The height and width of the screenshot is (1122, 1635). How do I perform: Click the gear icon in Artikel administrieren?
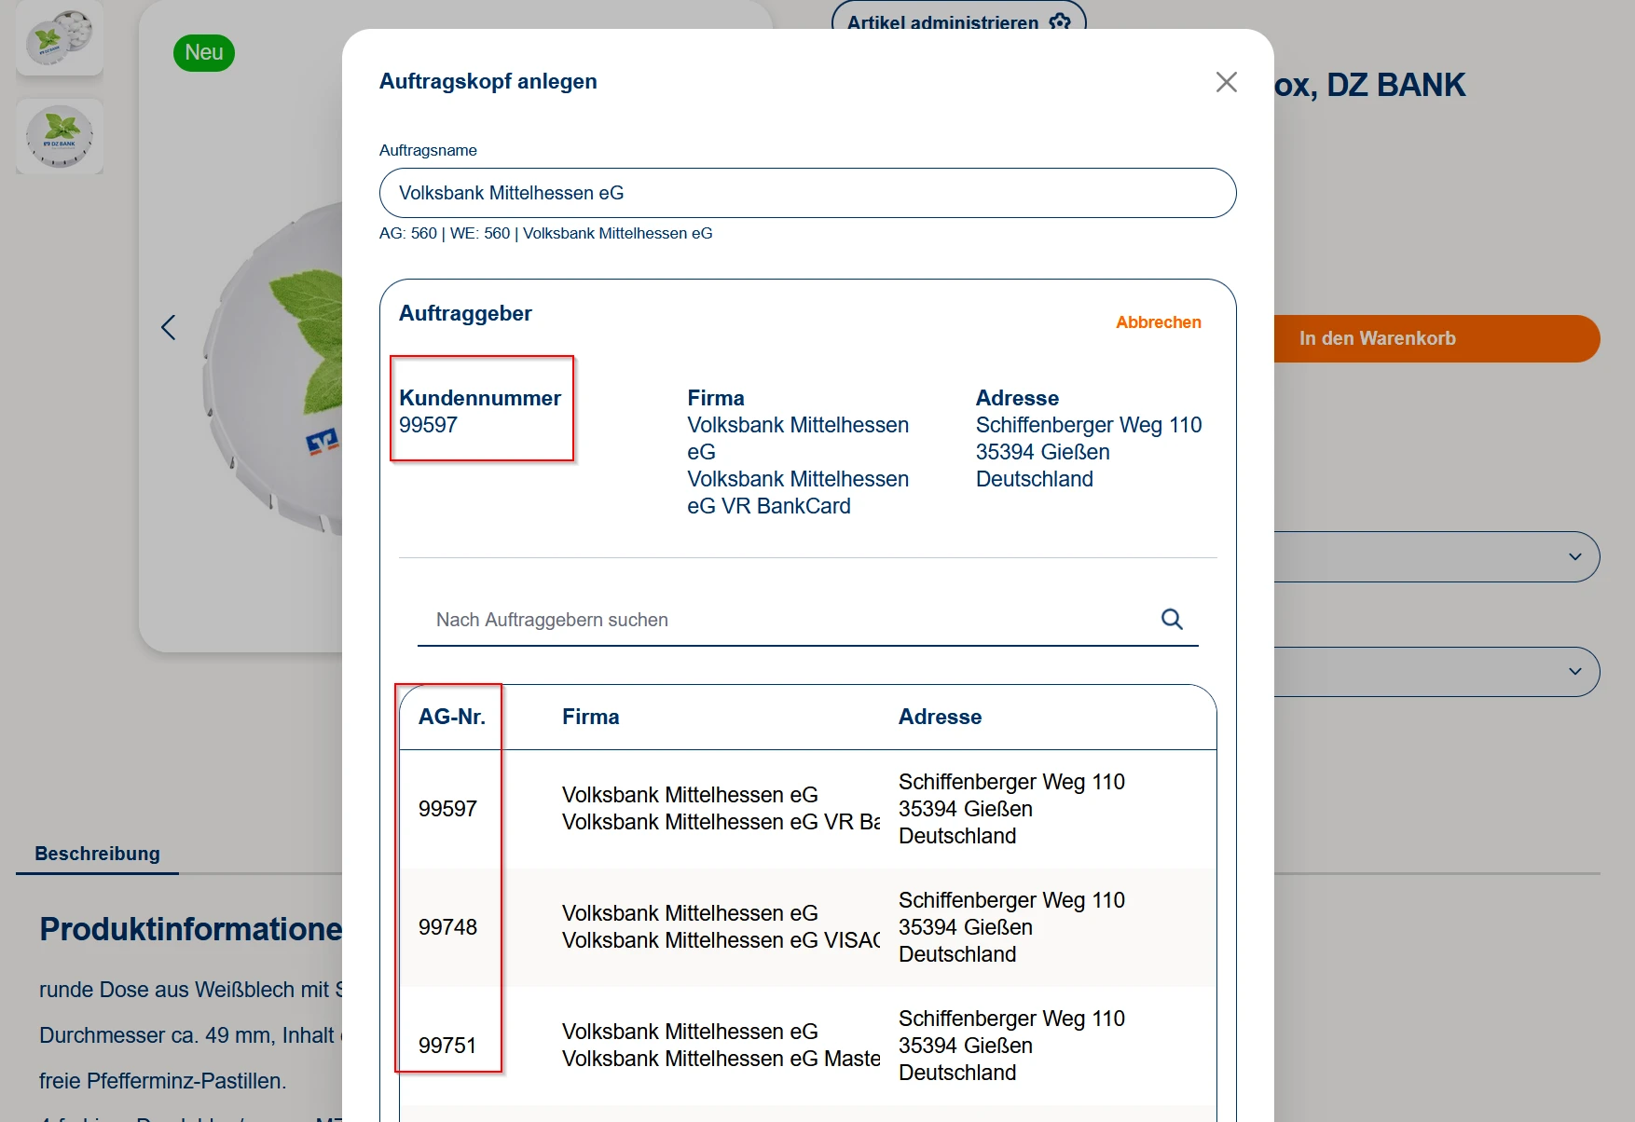[1060, 21]
